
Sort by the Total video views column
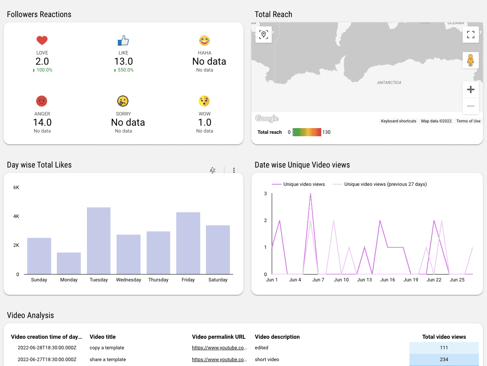pyautogui.click(x=444, y=337)
